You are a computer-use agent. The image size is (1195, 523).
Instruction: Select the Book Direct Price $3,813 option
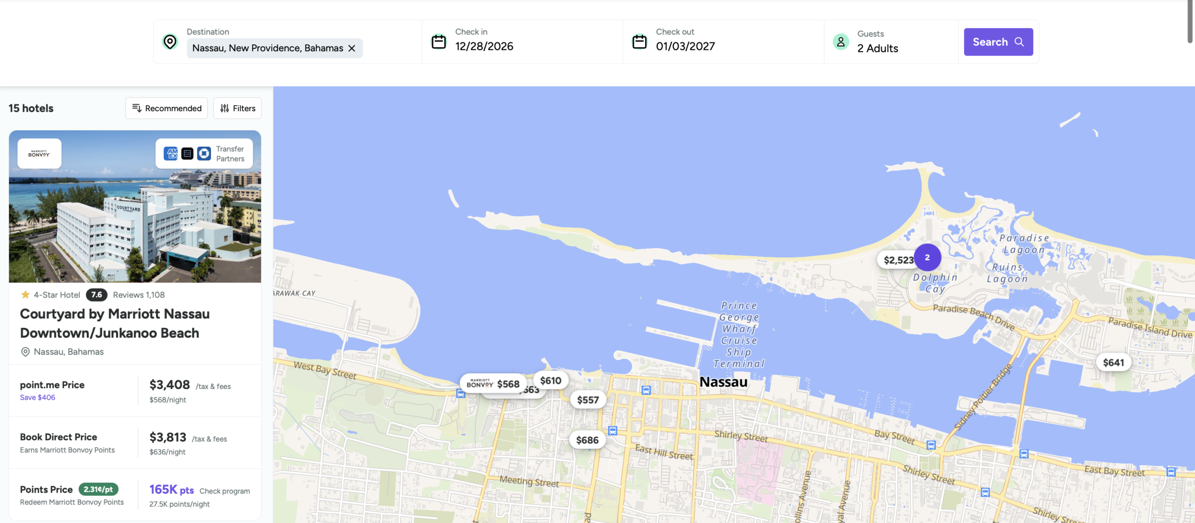point(135,443)
